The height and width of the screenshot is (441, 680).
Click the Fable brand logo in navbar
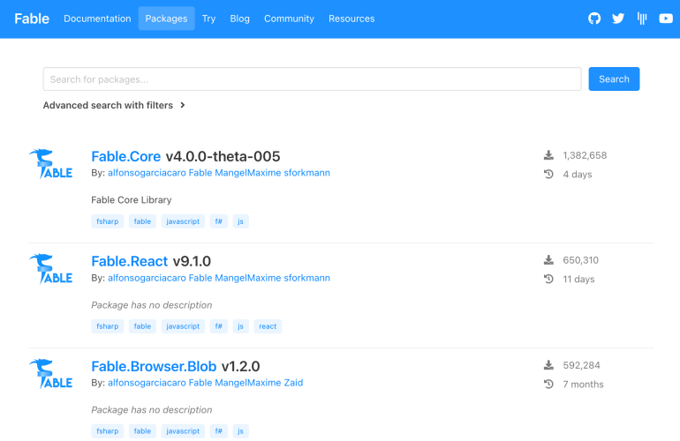pyautogui.click(x=32, y=19)
